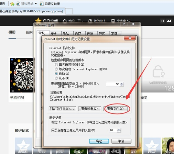The width and height of the screenshot is (174, 154).
Task: Switch to the 程序 tab in Internet 选项
Action: click(x=104, y=33)
